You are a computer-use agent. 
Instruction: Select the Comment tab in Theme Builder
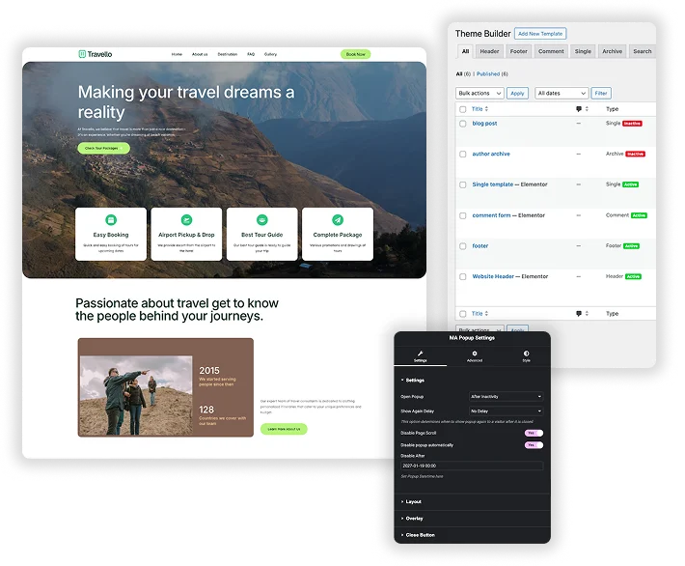click(x=551, y=51)
